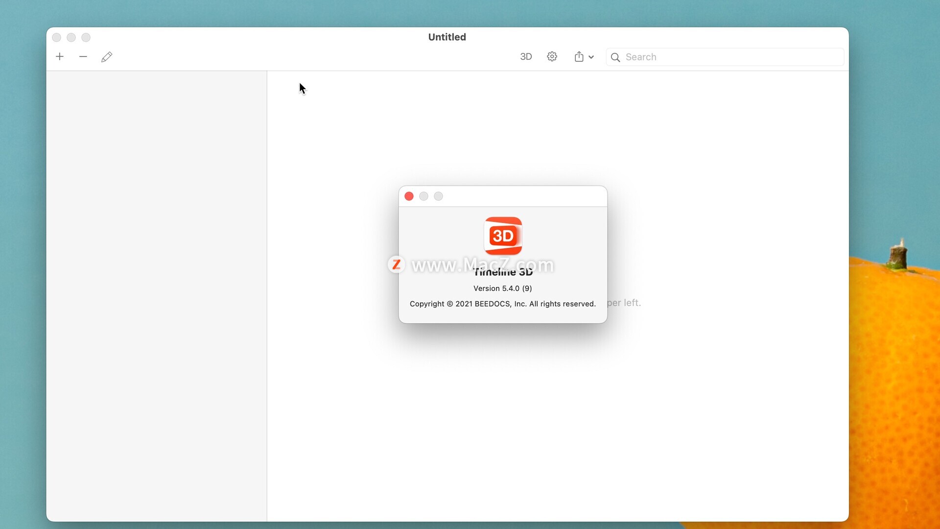Click the search magnifier icon
This screenshot has width=940, height=529.
615,57
